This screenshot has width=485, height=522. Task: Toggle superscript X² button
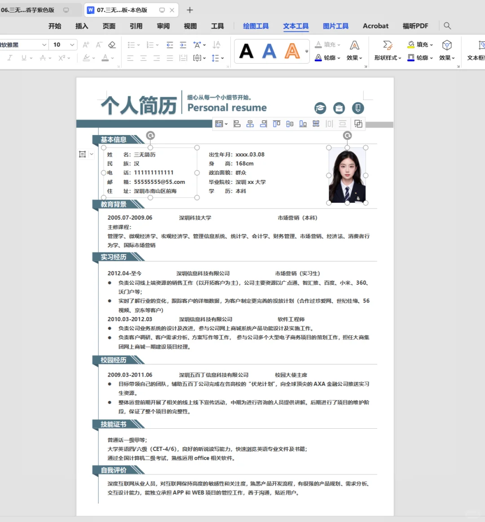click(x=62, y=58)
